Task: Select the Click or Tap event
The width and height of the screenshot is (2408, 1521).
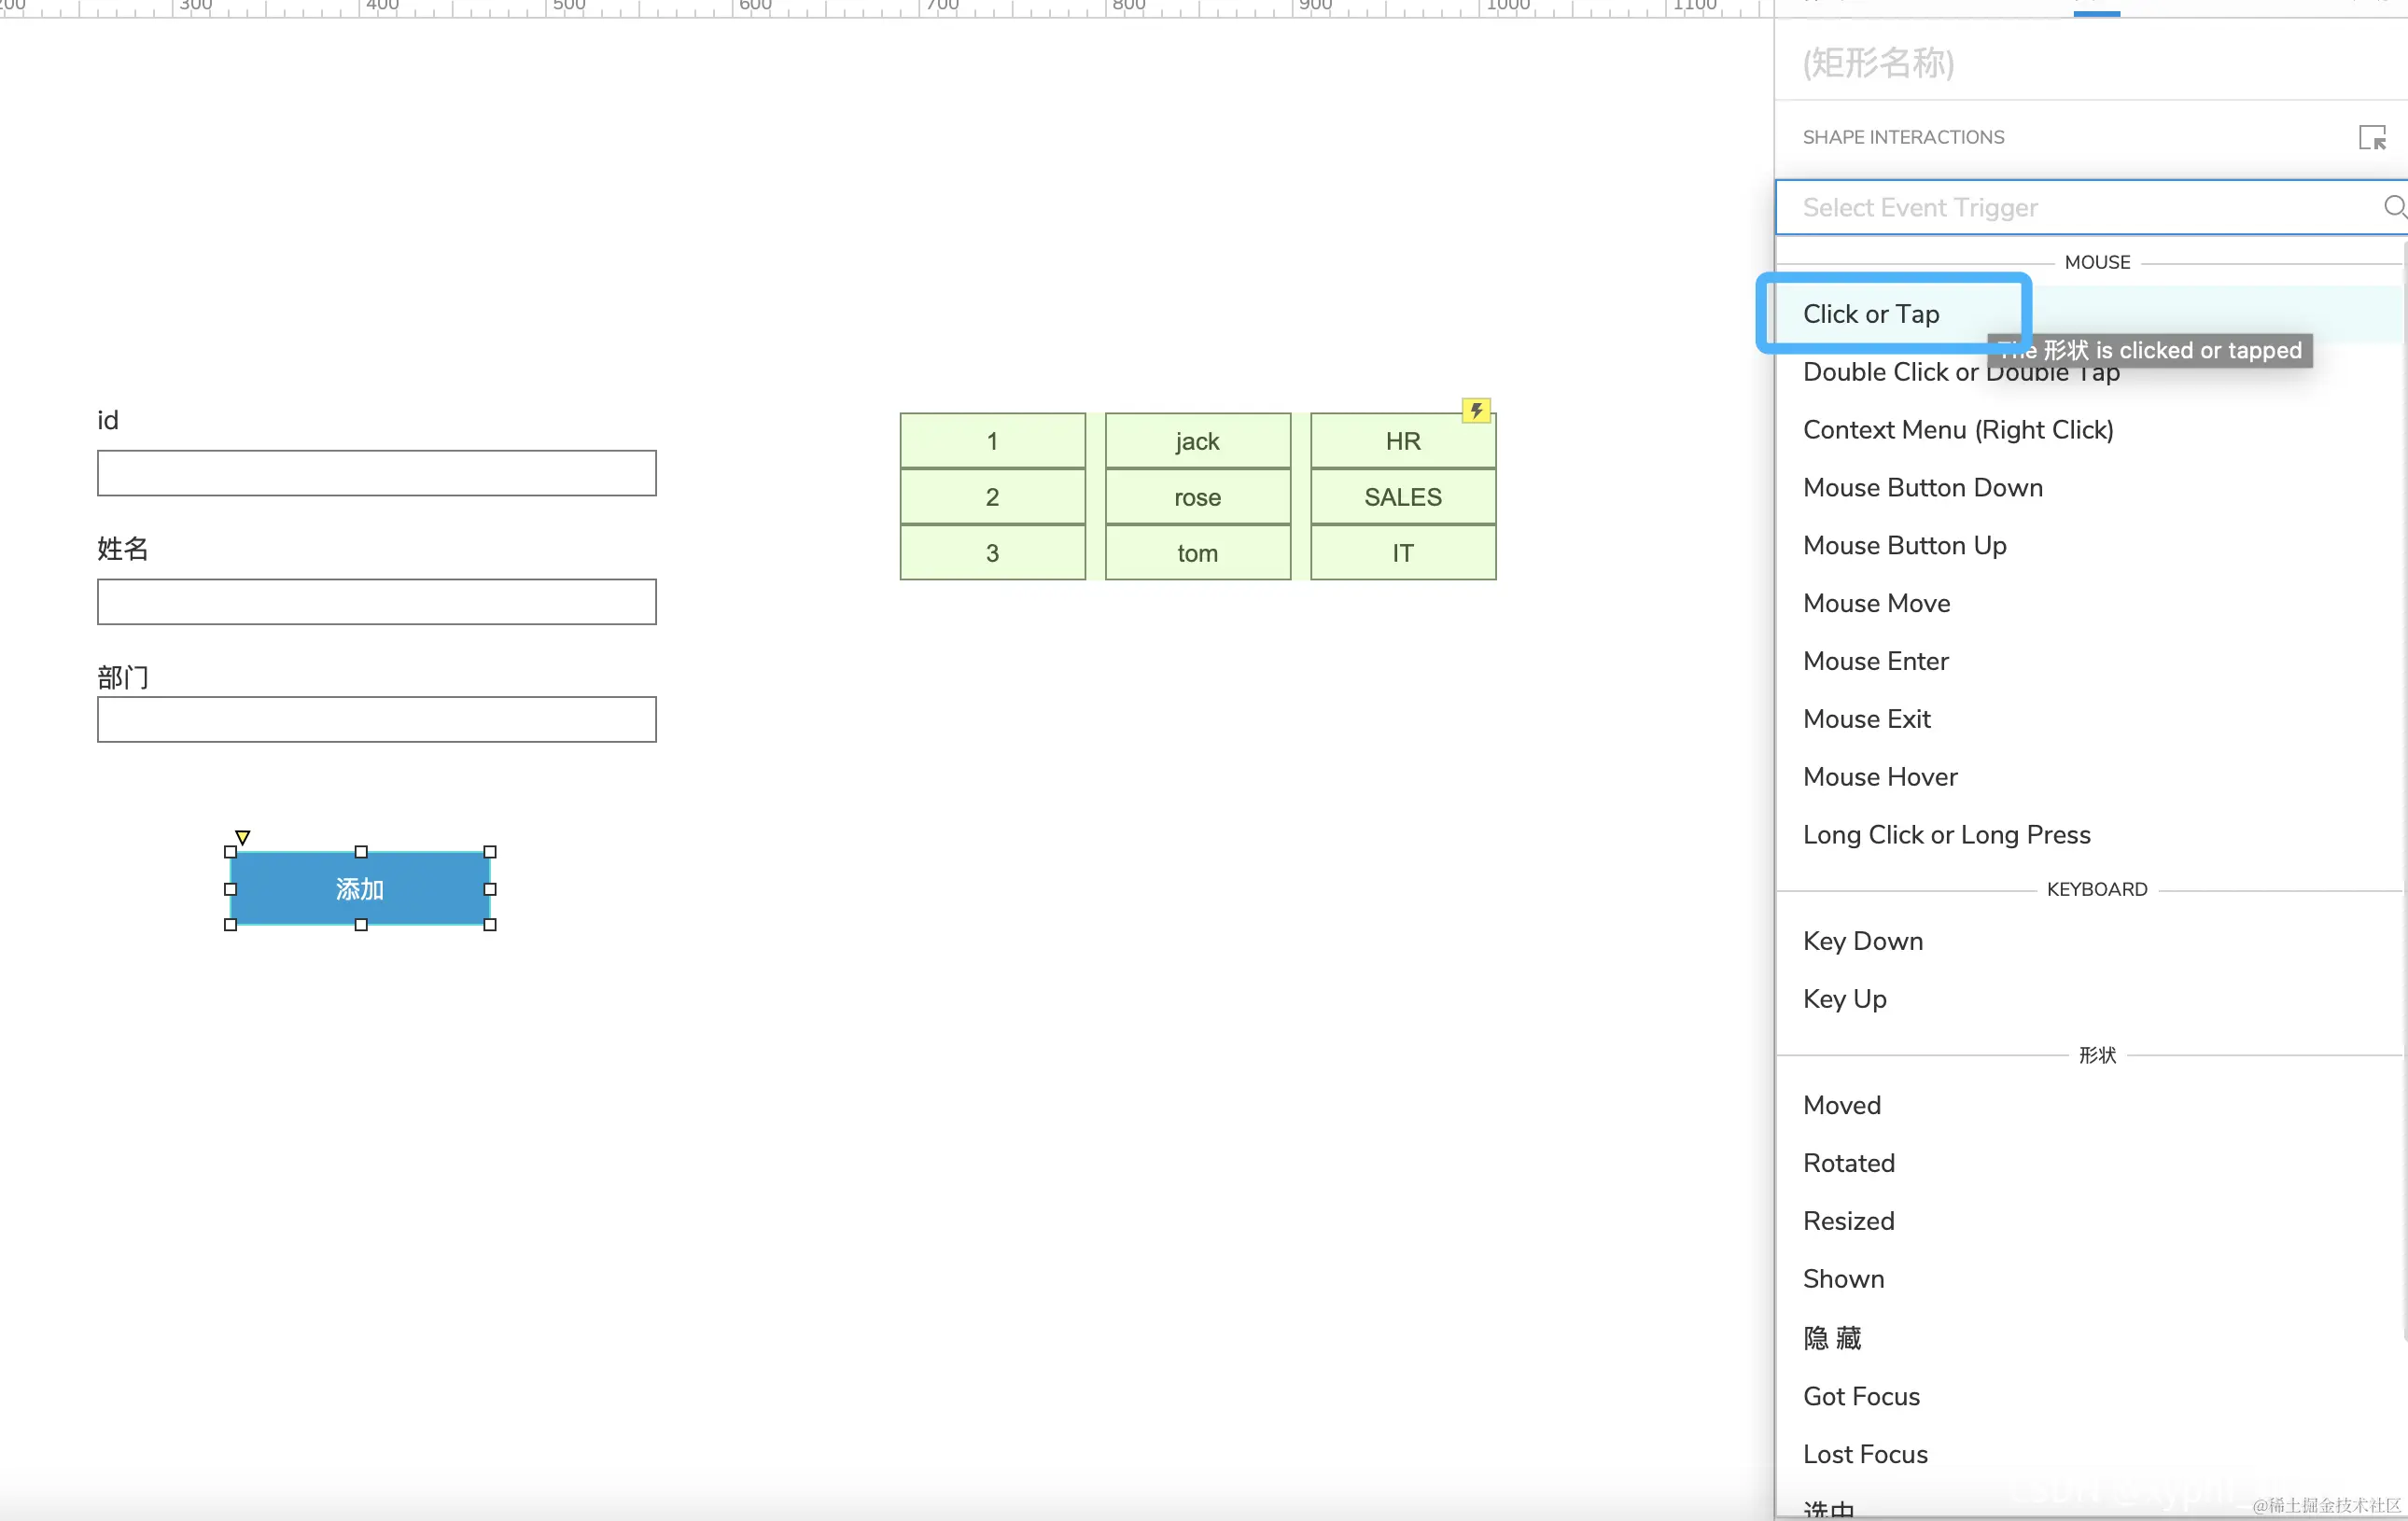Action: coord(1870,314)
